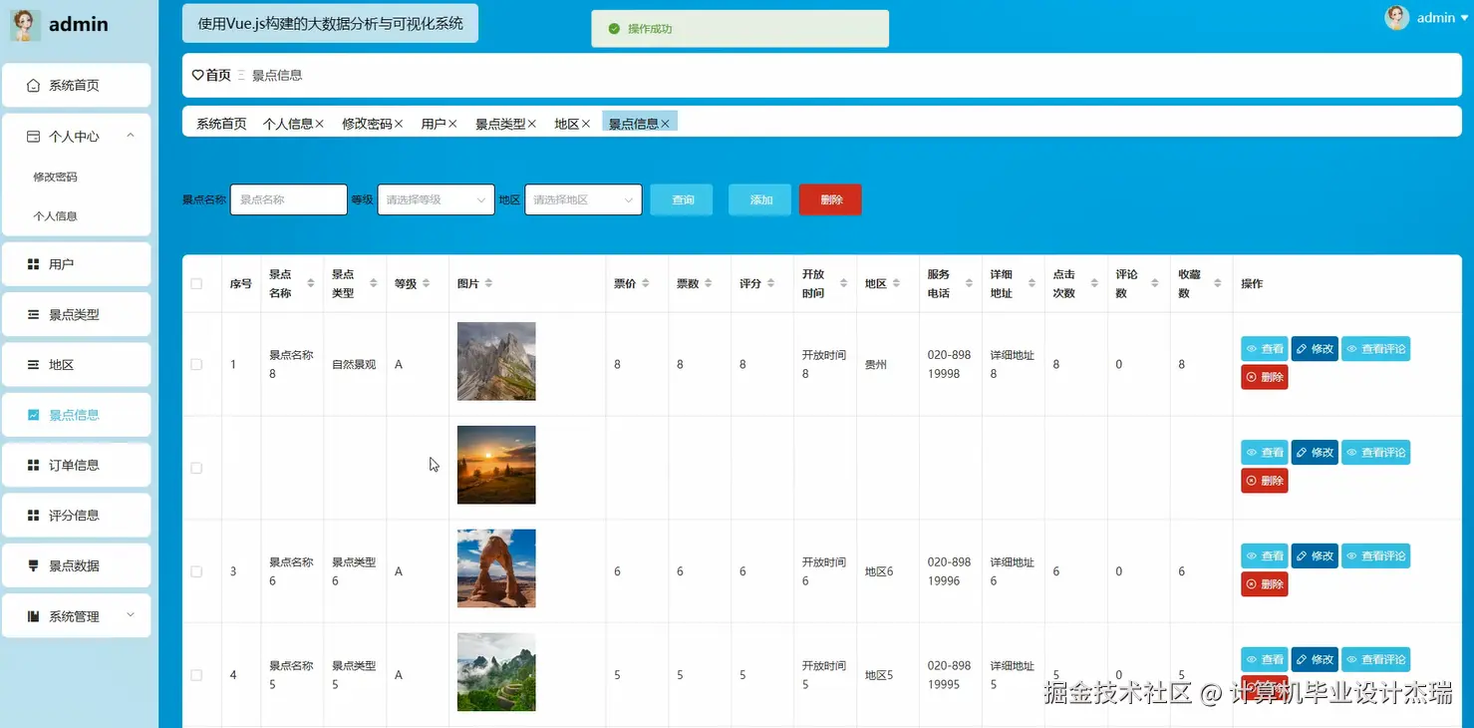Click the grid icon beside 用户

pos(33,264)
